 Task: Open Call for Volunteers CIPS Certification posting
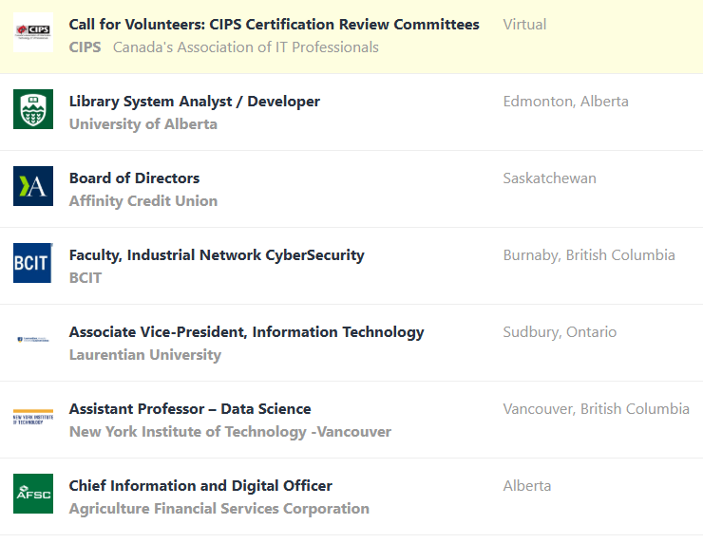(x=274, y=25)
